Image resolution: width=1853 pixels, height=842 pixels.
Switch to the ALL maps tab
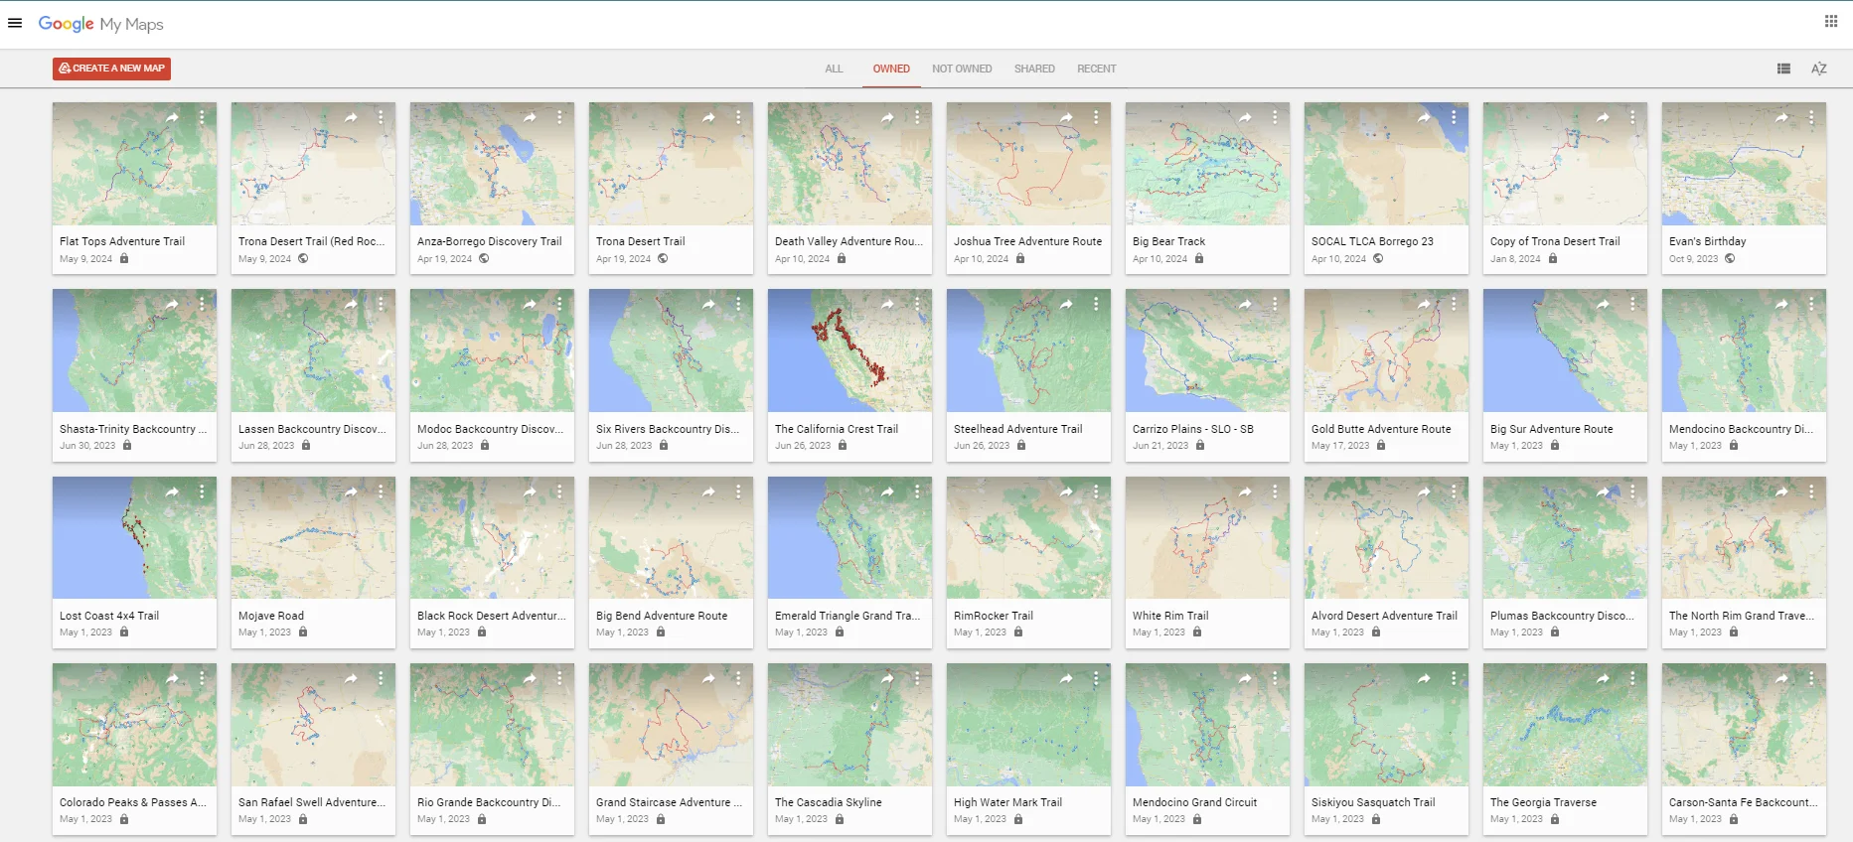coord(833,69)
